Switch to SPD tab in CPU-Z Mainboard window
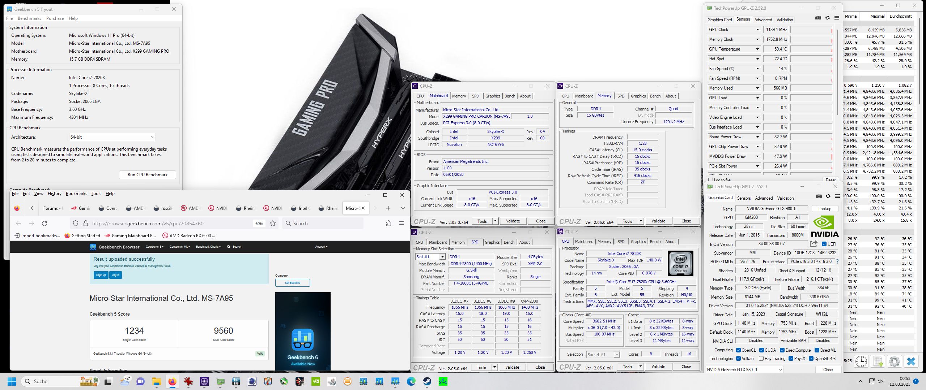This screenshot has width=926, height=390. [476, 96]
